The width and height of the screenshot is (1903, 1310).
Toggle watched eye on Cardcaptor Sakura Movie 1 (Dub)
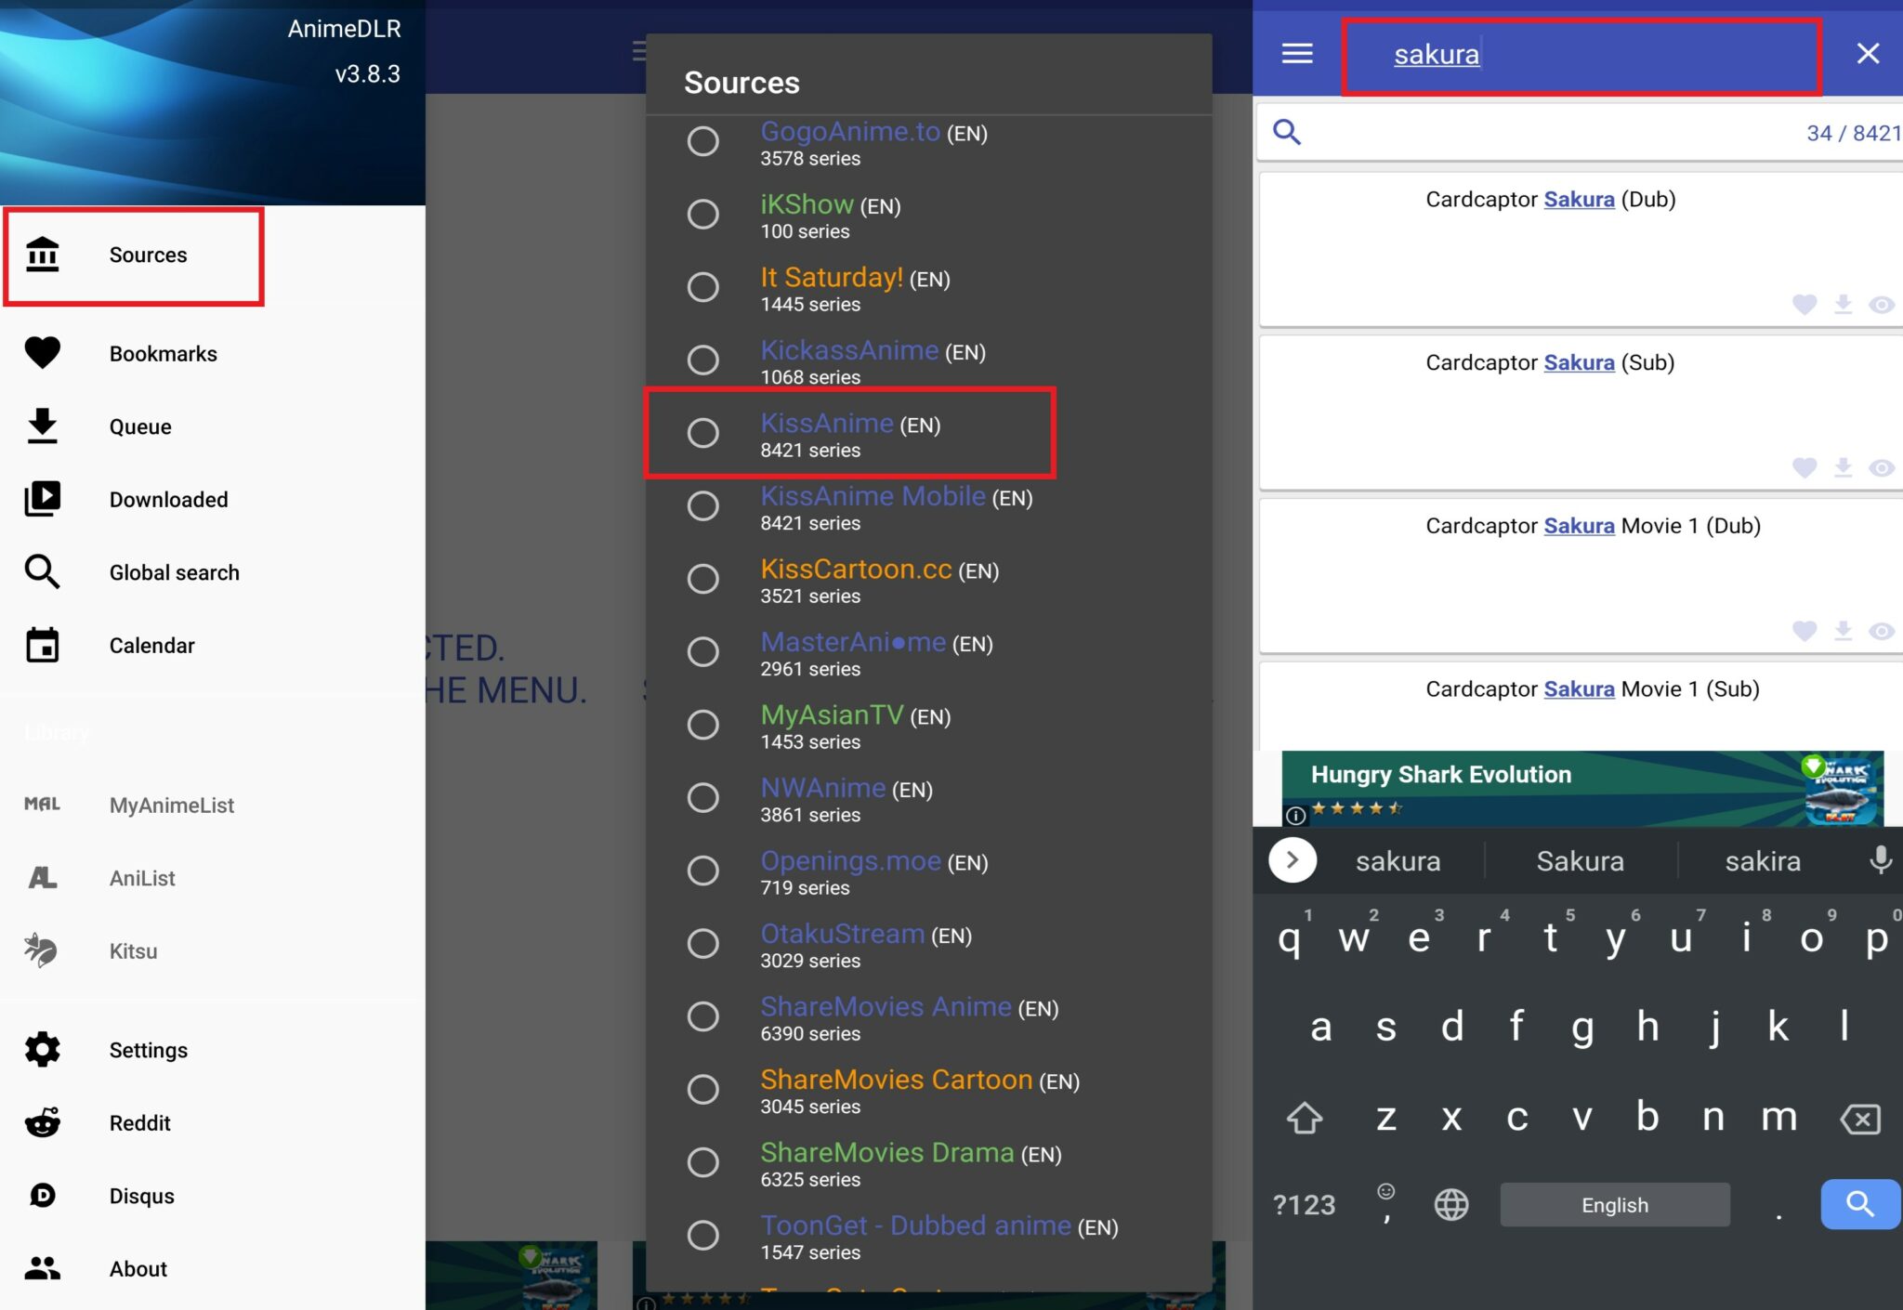pos(1882,632)
